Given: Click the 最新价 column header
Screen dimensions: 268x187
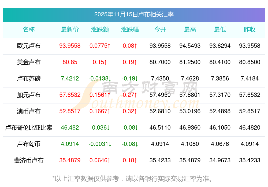Looking at the screenshot, I should (70, 30).
